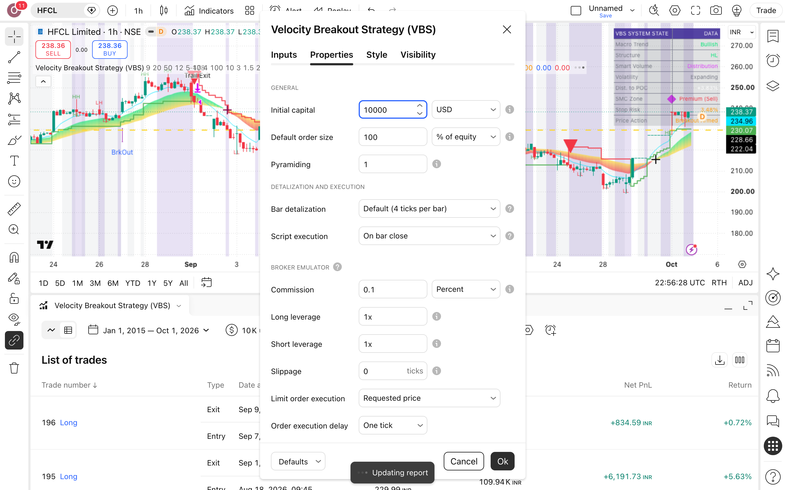This screenshot has width=785, height=490.
Task: Select the trend line drawing tool
Action: [14, 57]
